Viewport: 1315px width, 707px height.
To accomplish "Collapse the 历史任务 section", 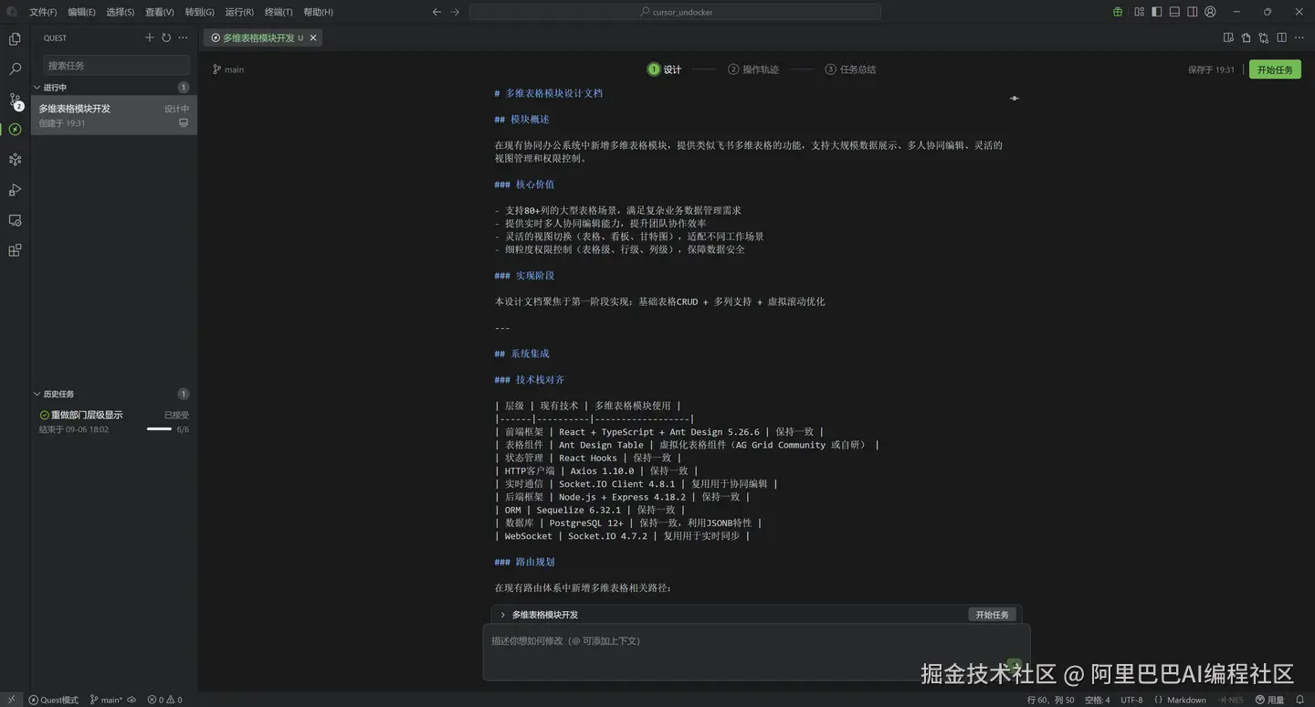I will 37,395.
